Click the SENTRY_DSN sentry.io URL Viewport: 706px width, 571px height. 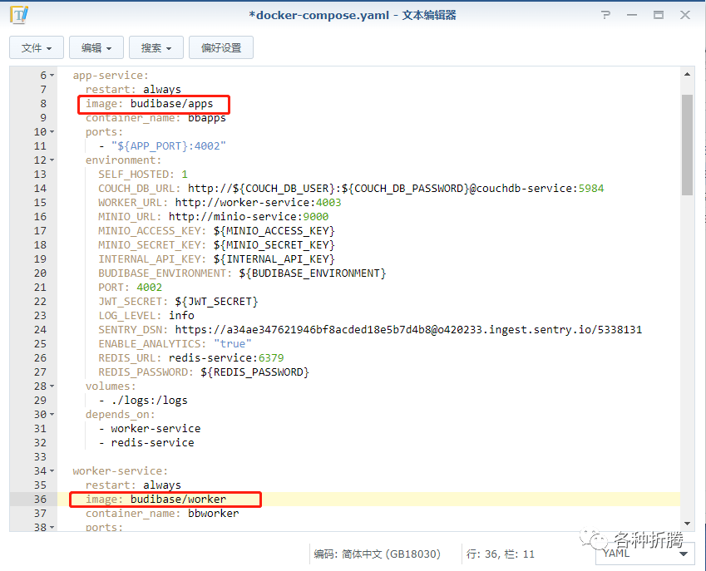(408, 329)
